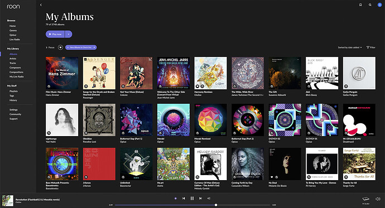Open My Live Radio in the sidebar
This screenshot has height=208, width=385.
[16, 76]
